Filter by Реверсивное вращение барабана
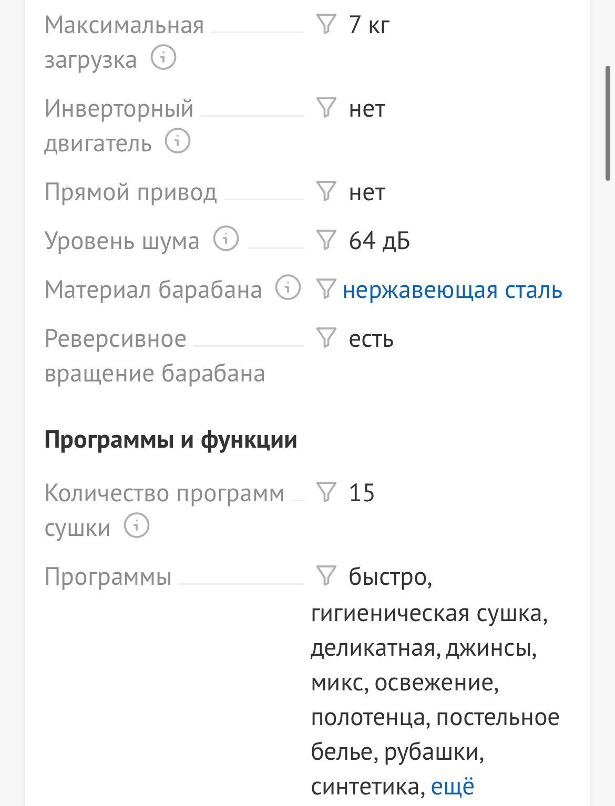 click(326, 338)
